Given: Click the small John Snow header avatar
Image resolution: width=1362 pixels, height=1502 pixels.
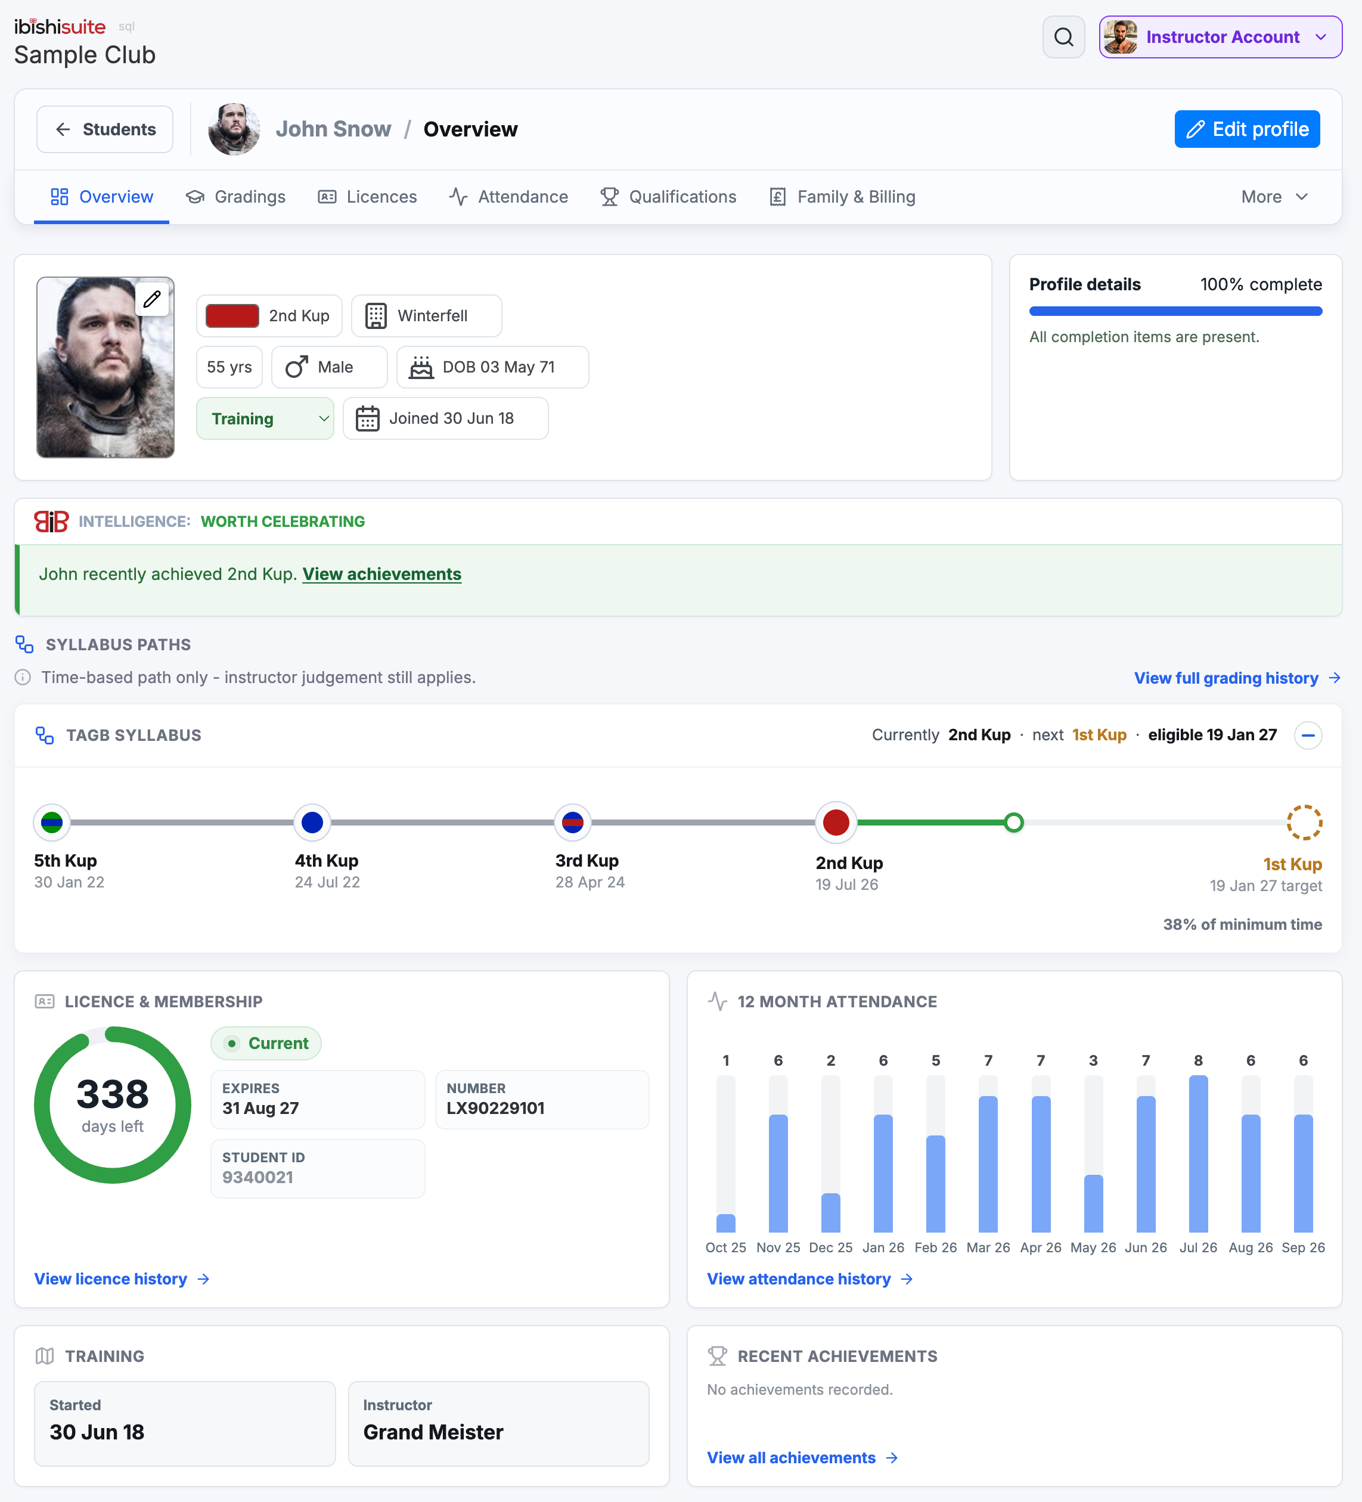Looking at the screenshot, I should tap(234, 129).
